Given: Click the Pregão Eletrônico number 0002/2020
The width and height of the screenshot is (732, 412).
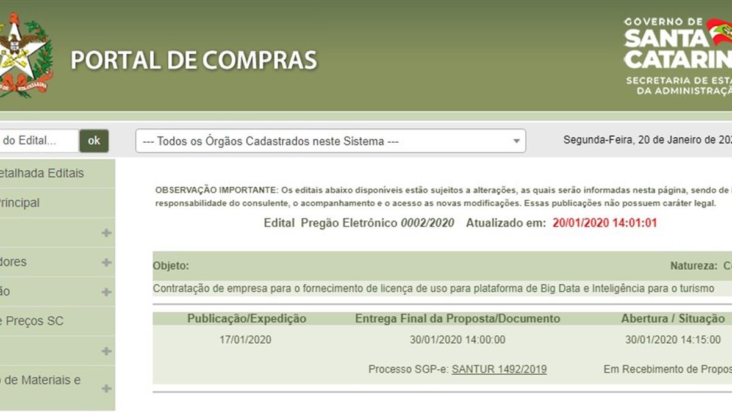Looking at the screenshot, I should [427, 223].
